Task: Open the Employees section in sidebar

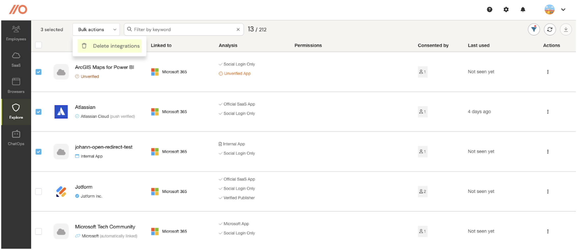Action: coord(16,33)
